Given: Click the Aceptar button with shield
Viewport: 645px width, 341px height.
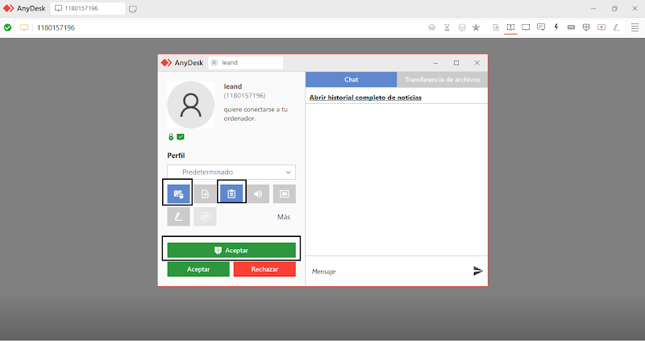Looking at the screenshot, I should [x=231, y=250].
